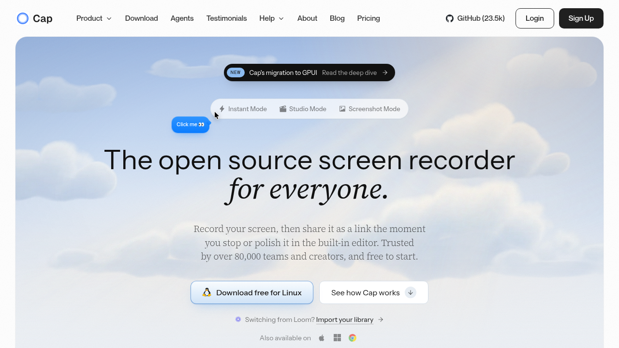Click Download free for Linux button
Screen dimensions: 619x348
point(252,292)
